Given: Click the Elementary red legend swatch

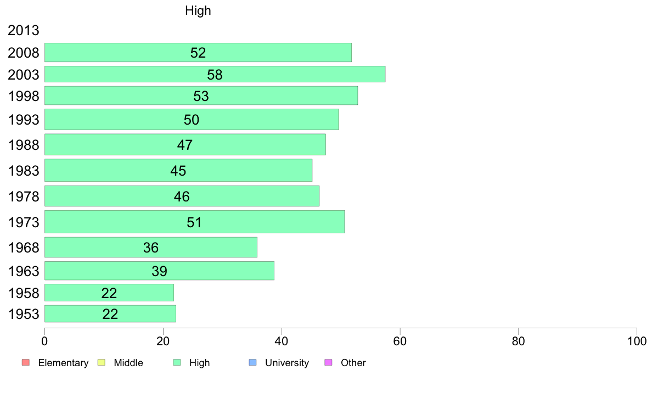Looking at the screenshot, I should coord(26,362).
